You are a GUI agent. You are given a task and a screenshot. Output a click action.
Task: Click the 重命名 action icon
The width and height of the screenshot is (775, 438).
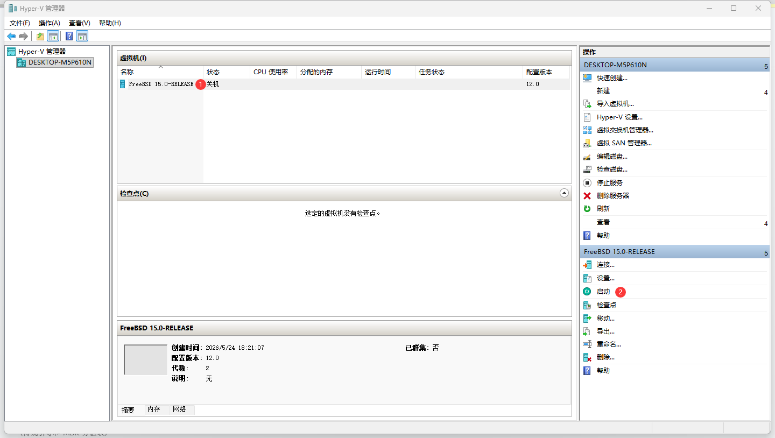(587, 344)
